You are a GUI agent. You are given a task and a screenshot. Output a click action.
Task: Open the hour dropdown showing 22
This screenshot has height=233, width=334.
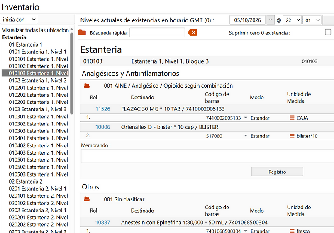(292, 20)
